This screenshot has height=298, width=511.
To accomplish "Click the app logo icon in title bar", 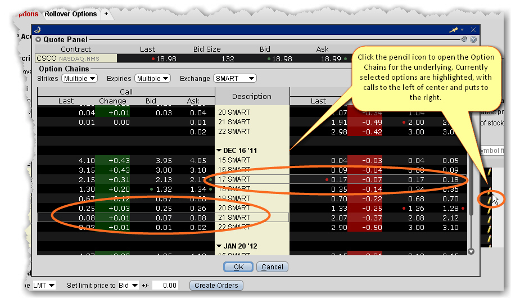I will (38, 29).
